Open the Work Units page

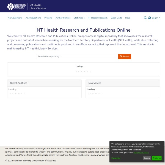(x=116, y=18)
